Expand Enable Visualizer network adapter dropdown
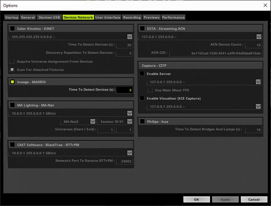Screen dimensions: 271x206 coord(258,107)
